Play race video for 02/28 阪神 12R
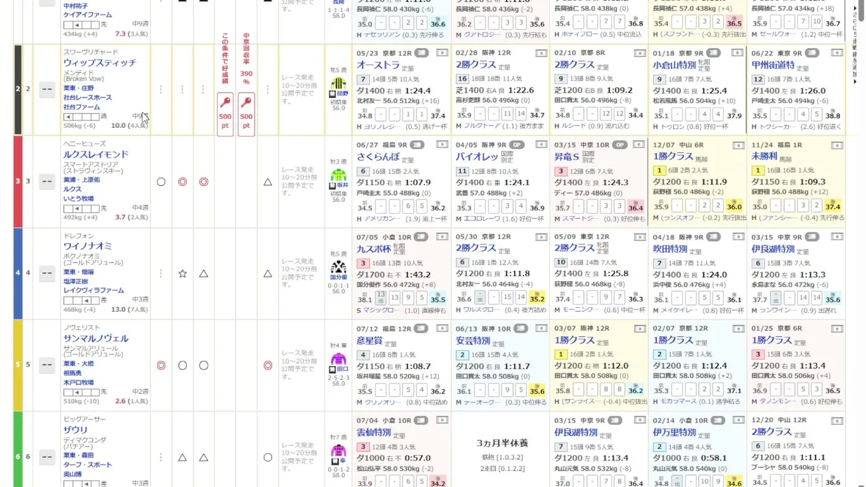Image resolution: width=866 pixels, height=487 pixels. click(541, 53)
